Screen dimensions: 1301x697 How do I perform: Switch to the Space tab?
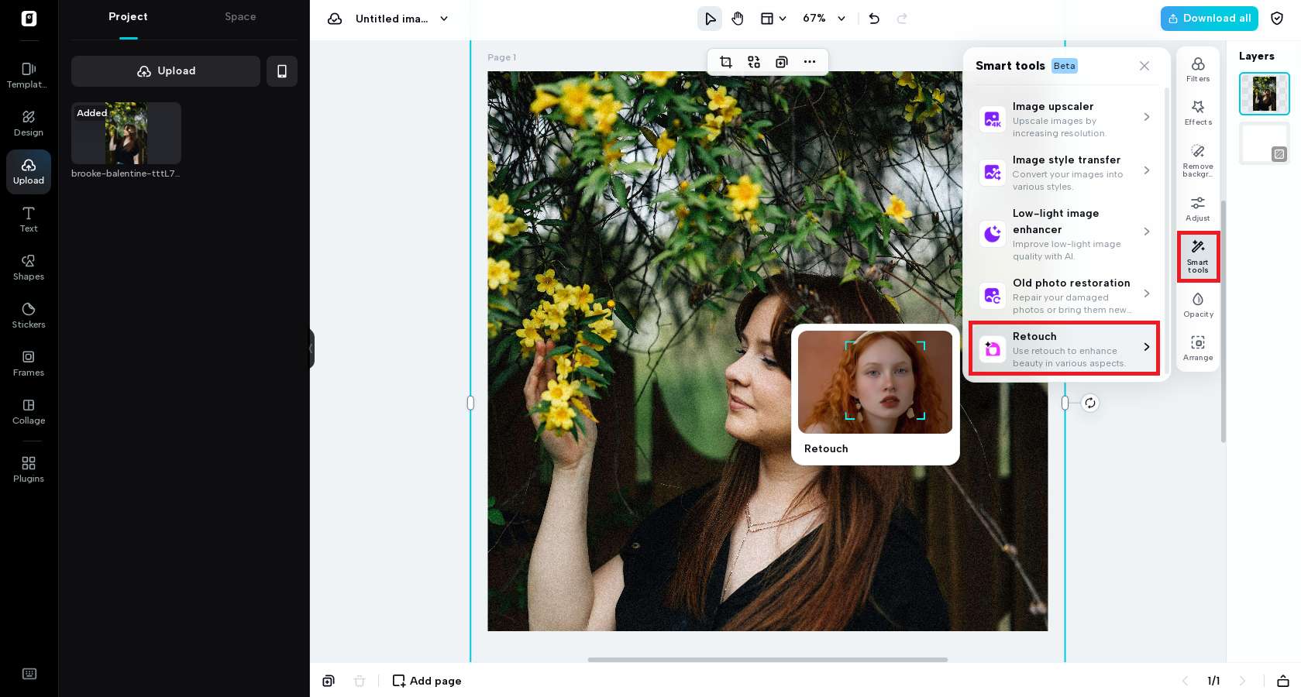(240, 16)
